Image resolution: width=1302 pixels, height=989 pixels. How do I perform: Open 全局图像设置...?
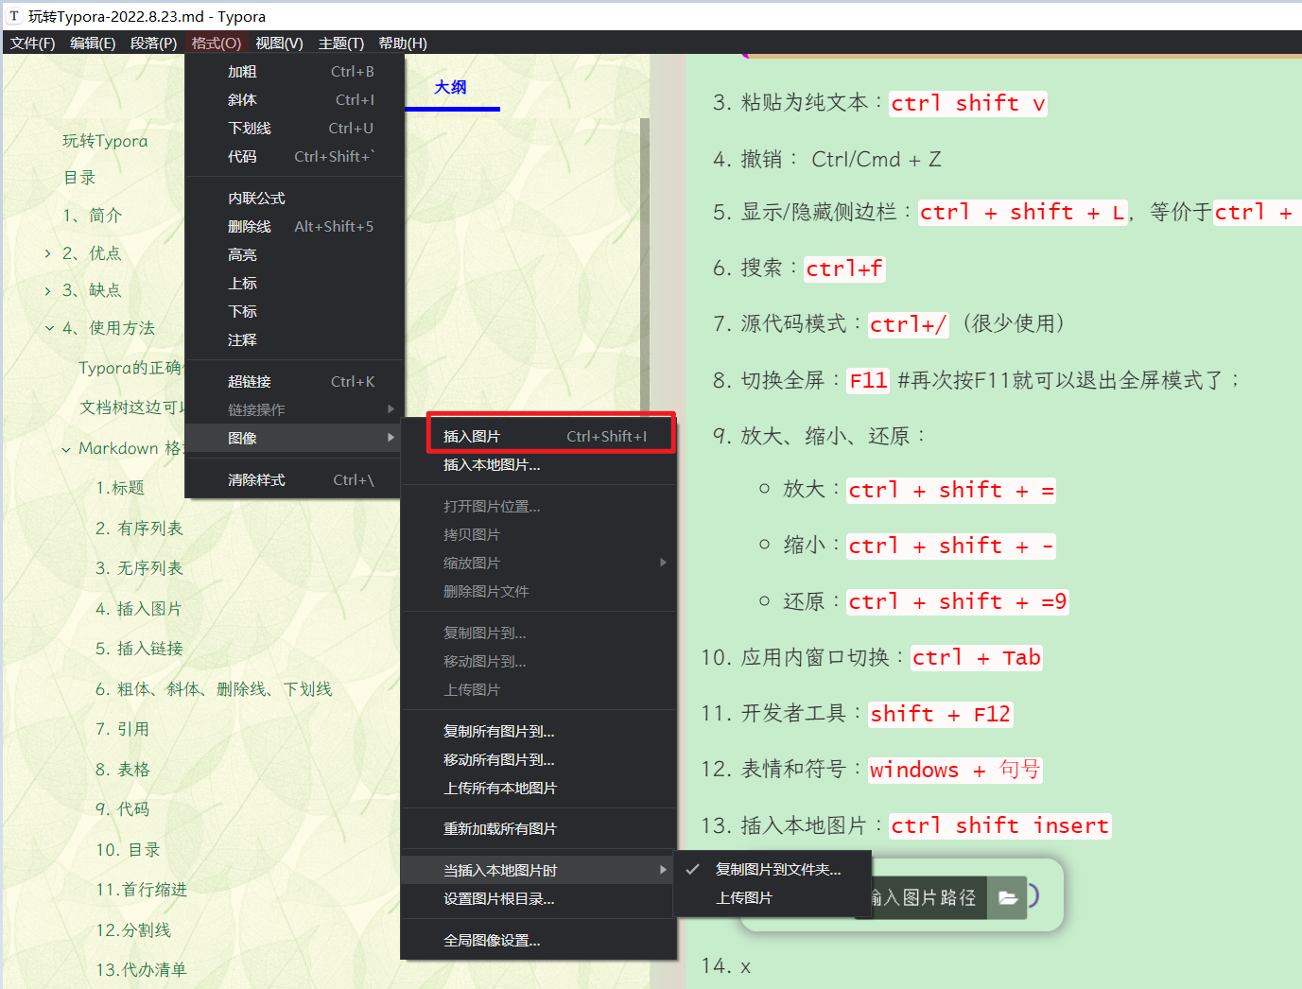tap(539, 941)
